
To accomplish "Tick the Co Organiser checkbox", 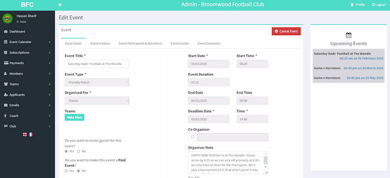I will (193, 137).
